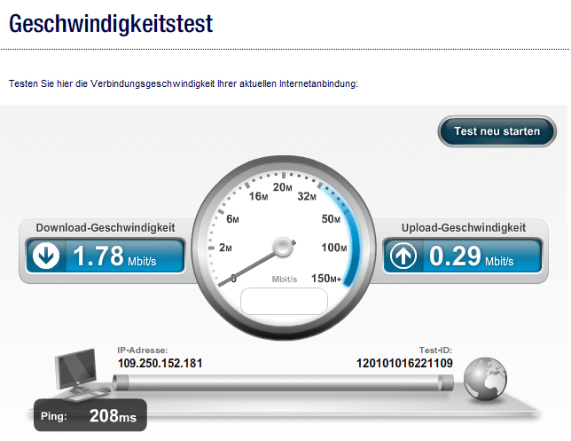Viewport: 571px width, 441px height.
Task: Click the Geschwindigkeitstest heading
Action: 111,24
